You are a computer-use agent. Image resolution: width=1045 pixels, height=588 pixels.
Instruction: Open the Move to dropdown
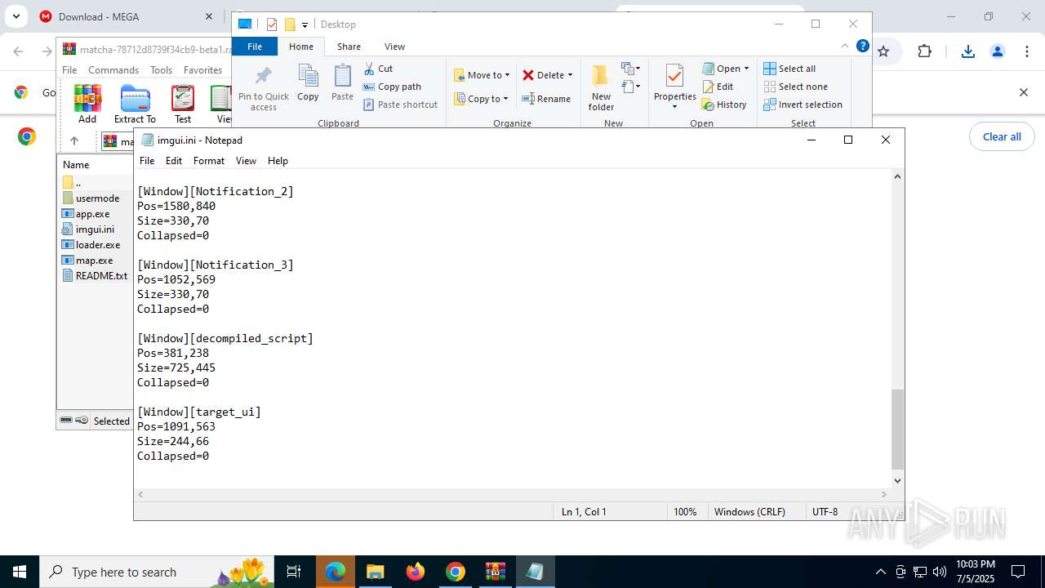click(482, 75)
